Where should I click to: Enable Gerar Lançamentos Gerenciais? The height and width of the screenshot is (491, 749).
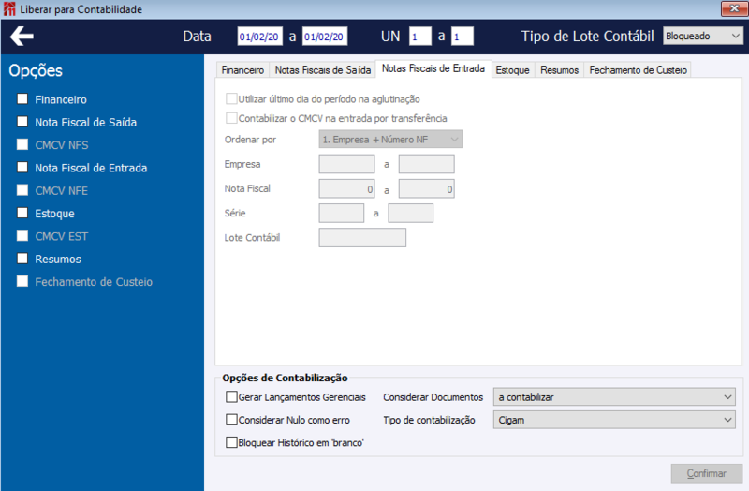(x=231, y=396)
